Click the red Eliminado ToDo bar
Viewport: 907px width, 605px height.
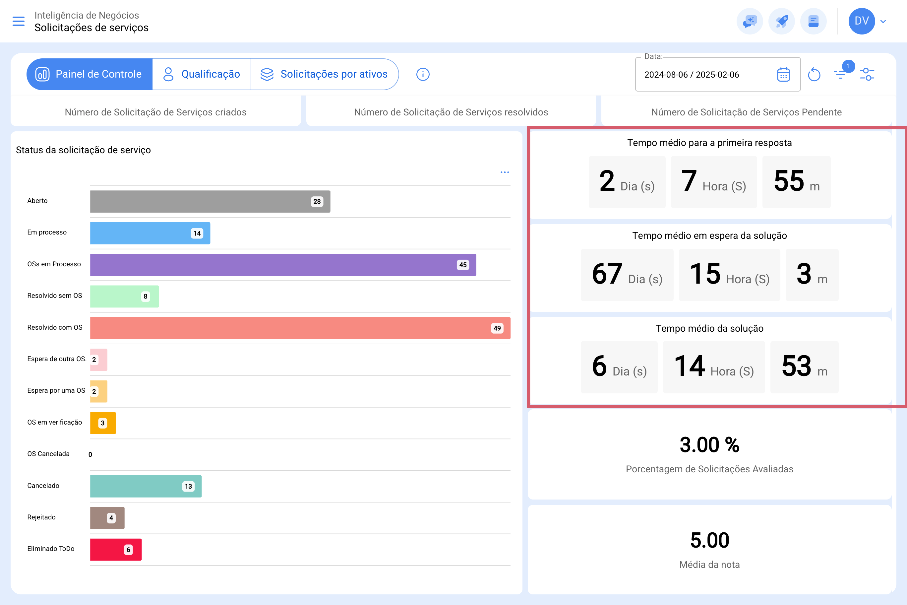pos(116,549)
